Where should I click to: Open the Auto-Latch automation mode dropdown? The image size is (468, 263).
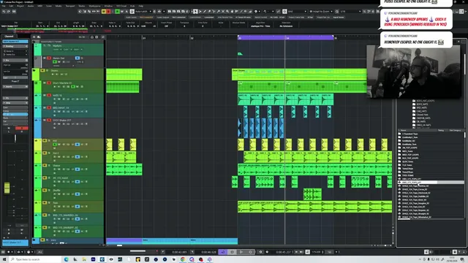click(143, 12)
